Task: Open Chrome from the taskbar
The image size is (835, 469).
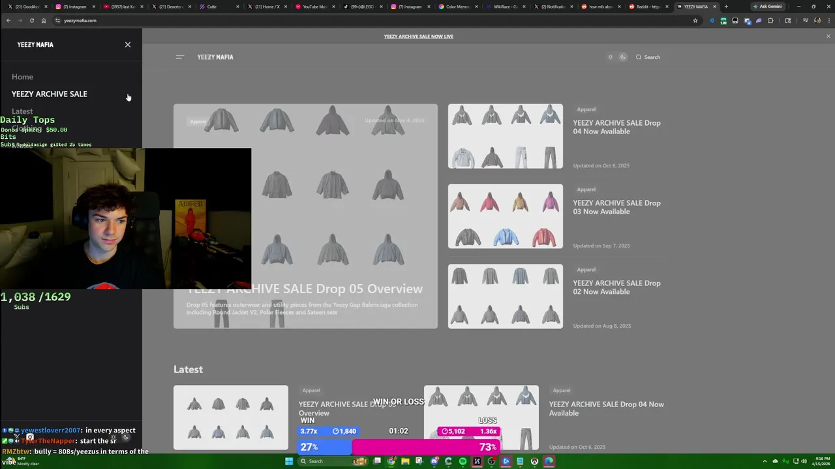Action: pos(391,461)
